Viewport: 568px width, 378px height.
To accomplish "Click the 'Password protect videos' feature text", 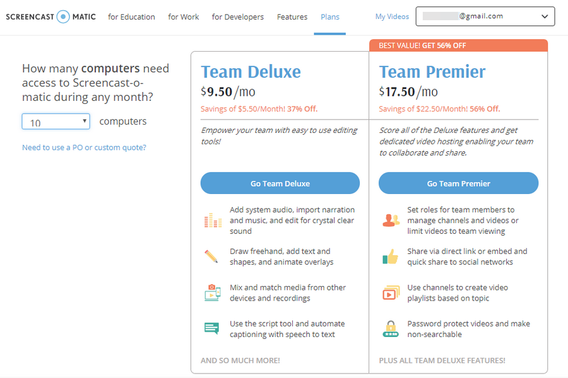I will (x=468, y=329).
